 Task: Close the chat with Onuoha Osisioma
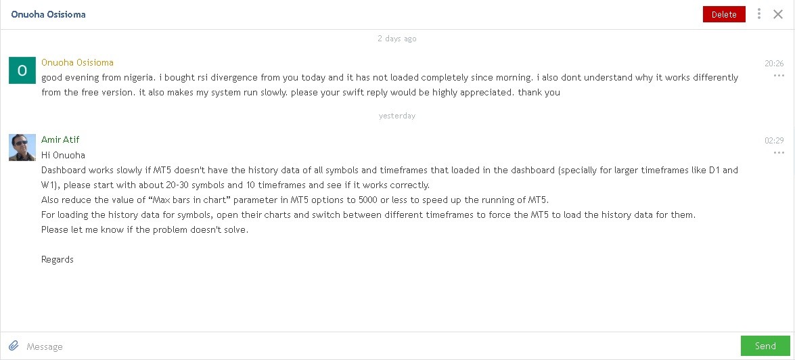(778, 14)
